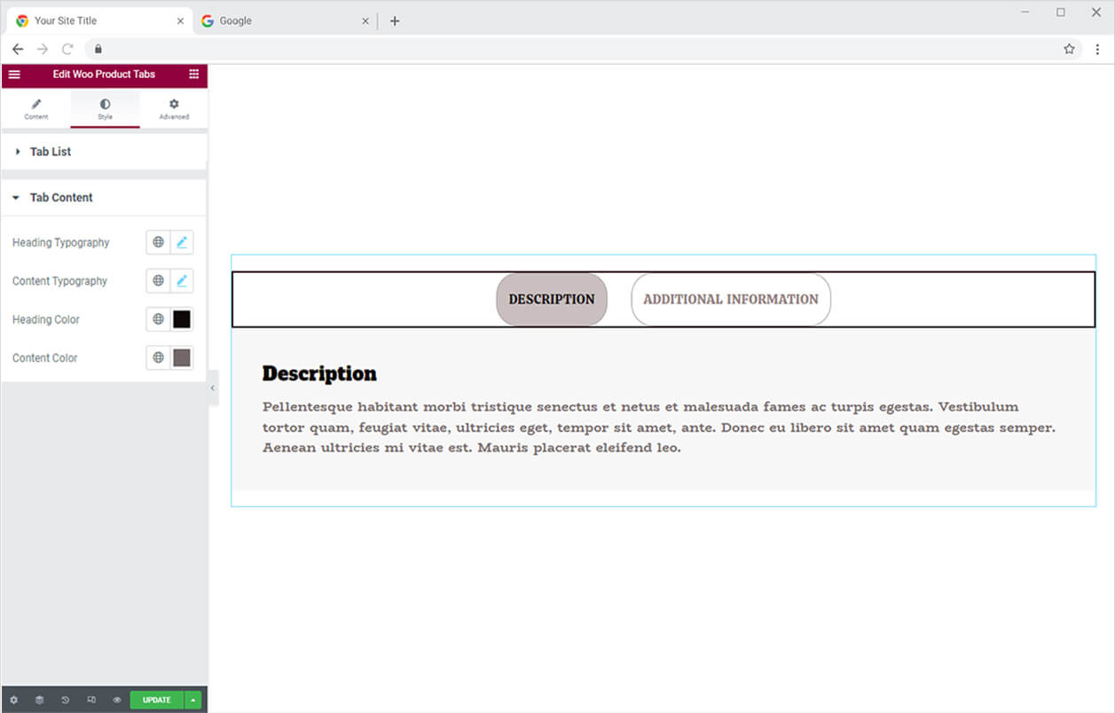
Task: Open the settings gear in bottom bar
Action: (x=13, y=700)
